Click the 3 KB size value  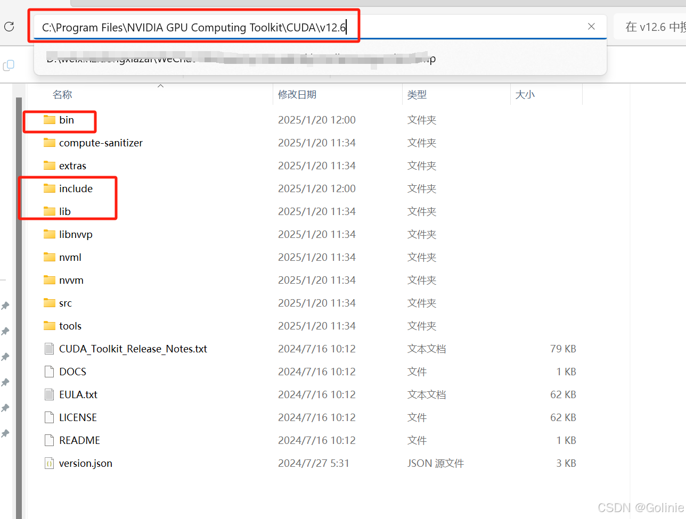point(566,463)
